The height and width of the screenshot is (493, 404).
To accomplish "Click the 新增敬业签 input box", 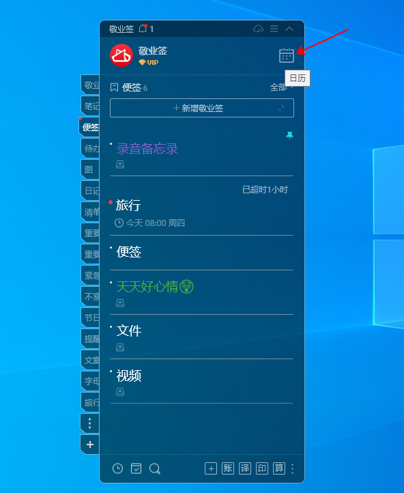I will (x=202, y=108).
